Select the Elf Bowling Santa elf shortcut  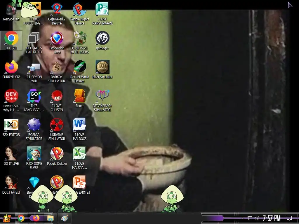(x=34, y=158)
